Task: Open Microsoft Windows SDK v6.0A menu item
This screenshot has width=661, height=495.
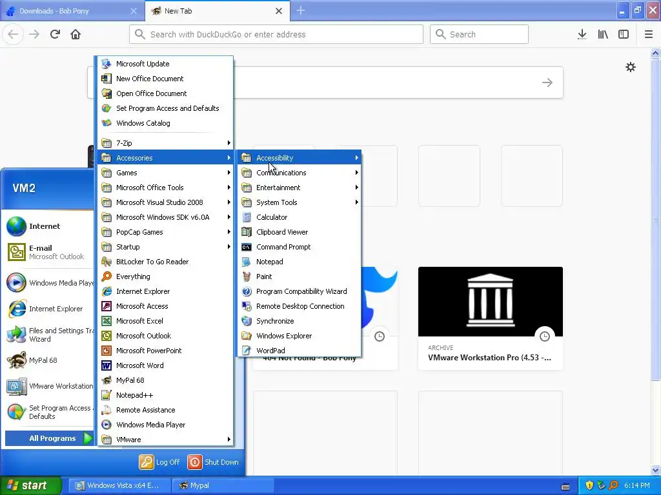Action: point(165,217)
